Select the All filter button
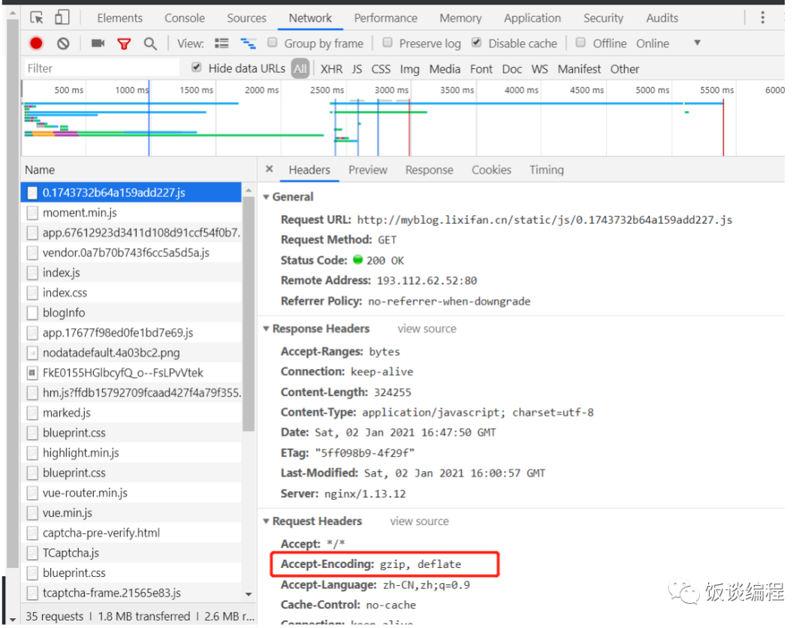Viewport: 811px width, 628px height. pyautogui.click(x=300, y=68)
